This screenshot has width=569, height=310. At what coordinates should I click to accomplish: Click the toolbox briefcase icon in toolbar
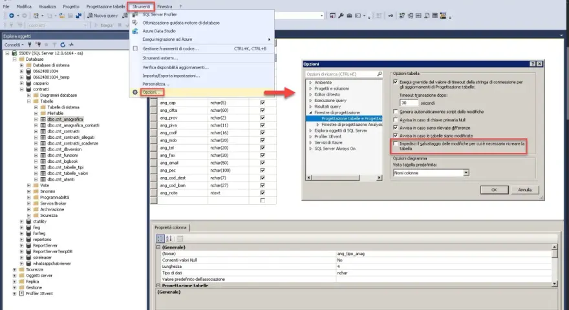[x=349, y=15]
